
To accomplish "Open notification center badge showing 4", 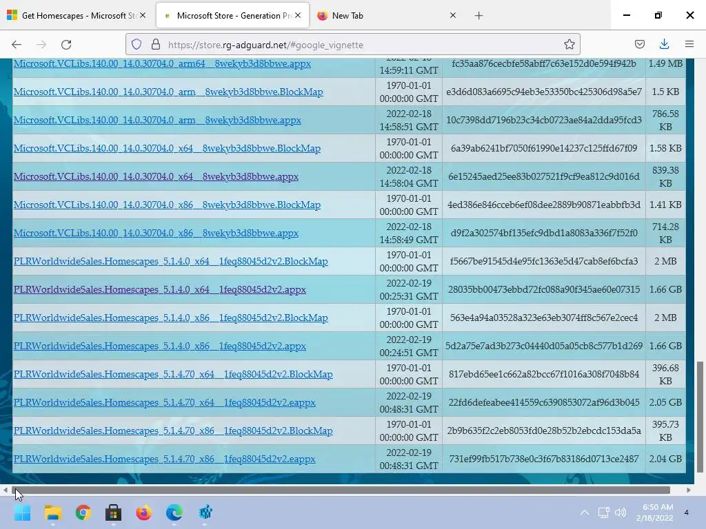I will click(686, 512).
